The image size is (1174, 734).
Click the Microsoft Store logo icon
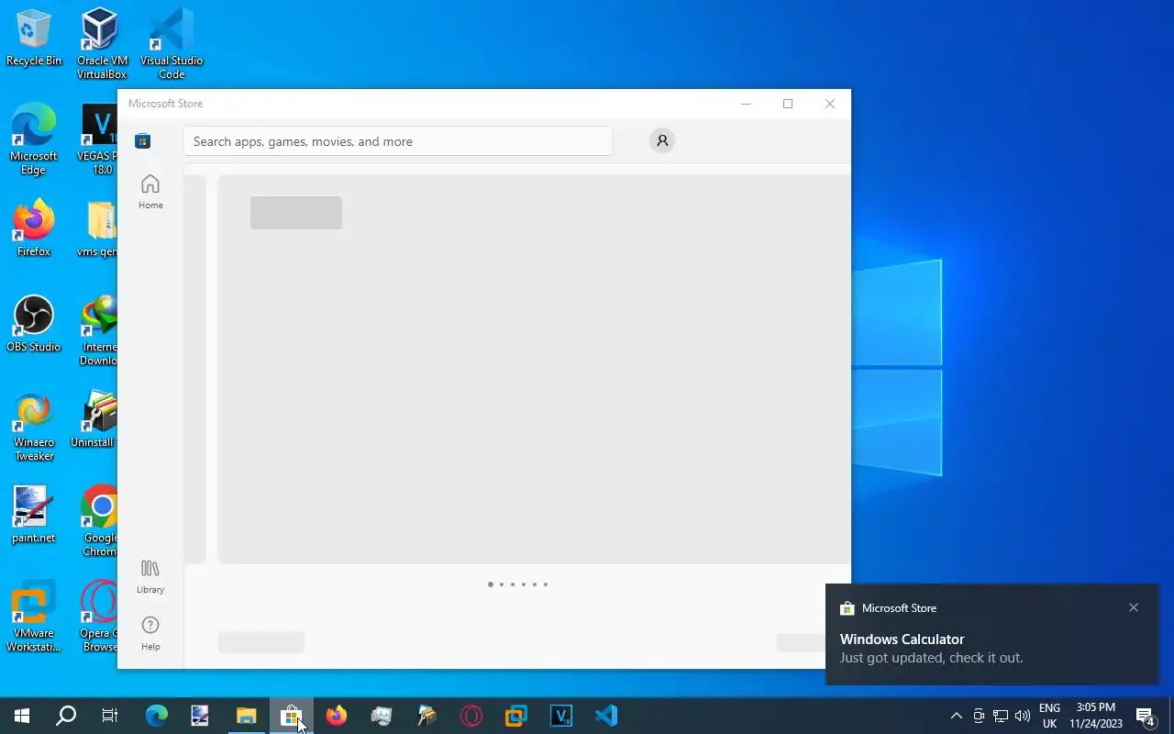[142, 140]
